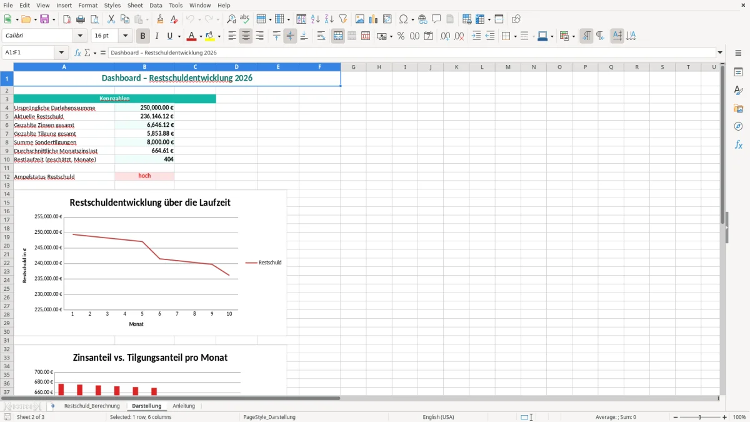Screen dimensions: 750x422
Task: Click the Copy icon
Action: [125, 19]
